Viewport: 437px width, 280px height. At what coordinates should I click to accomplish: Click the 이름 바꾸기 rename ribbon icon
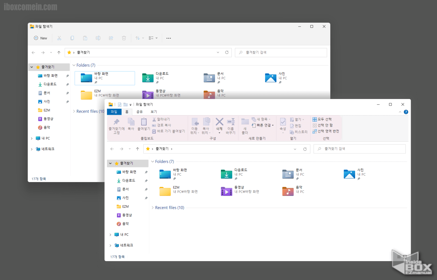231,122
